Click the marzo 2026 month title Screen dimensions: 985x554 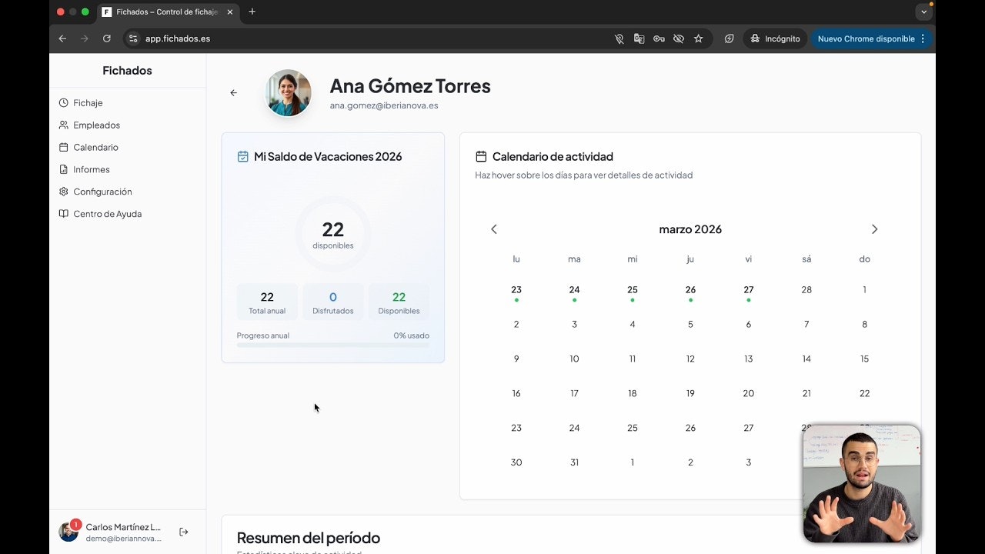click(690, 229)
